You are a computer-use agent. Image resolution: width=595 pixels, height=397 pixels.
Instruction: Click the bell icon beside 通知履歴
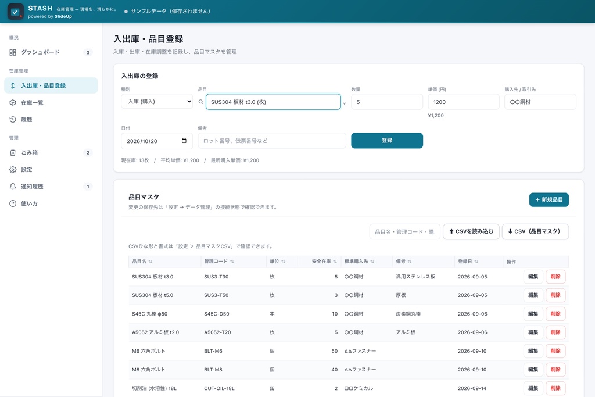point(13,187)
